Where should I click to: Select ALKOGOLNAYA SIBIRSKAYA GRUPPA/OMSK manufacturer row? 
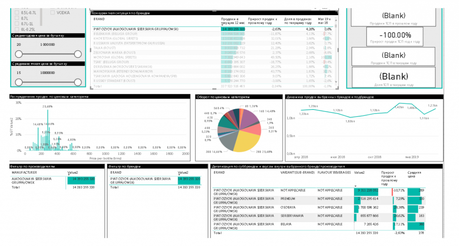tap(53, 181)
